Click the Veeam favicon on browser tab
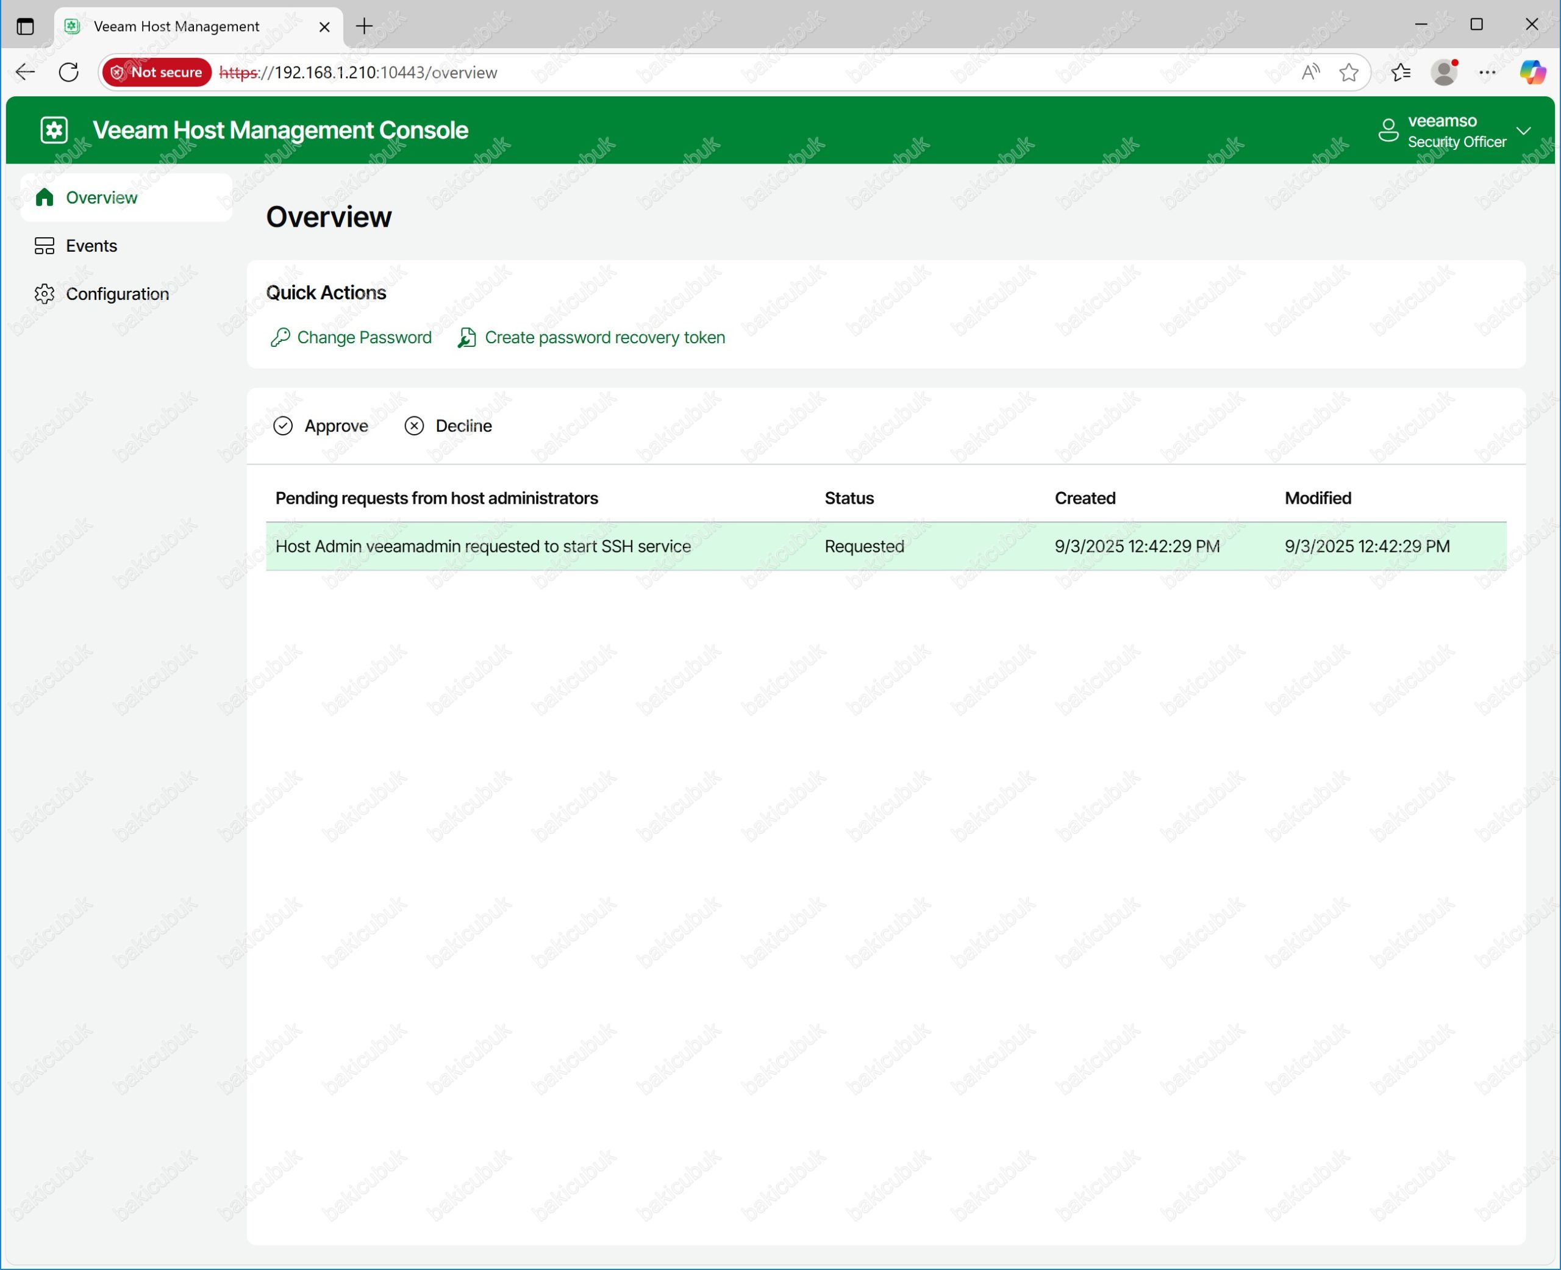Screen dimensions: 1561x1270 pyautogui.click(x=72, y=27)
